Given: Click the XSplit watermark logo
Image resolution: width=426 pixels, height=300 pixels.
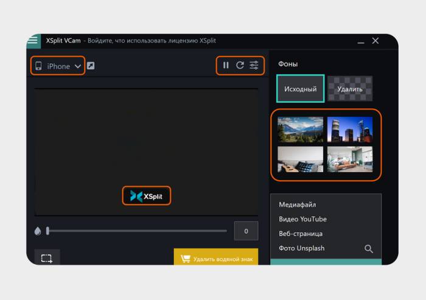Looking at the screenshot, I should coord(146,196).
